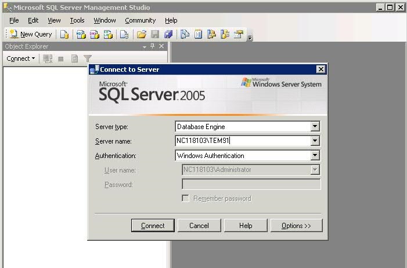The height and width of the screenshot is (268, 407).
Task: Open the Window menu
Action: point(105,20)
